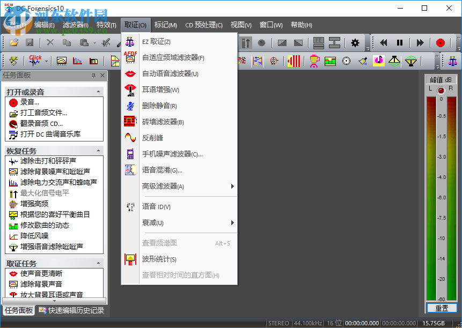This screenshot has height=328, width=462.
Task: Expand 高级滤波器(A) submenu
Action: 179,186
